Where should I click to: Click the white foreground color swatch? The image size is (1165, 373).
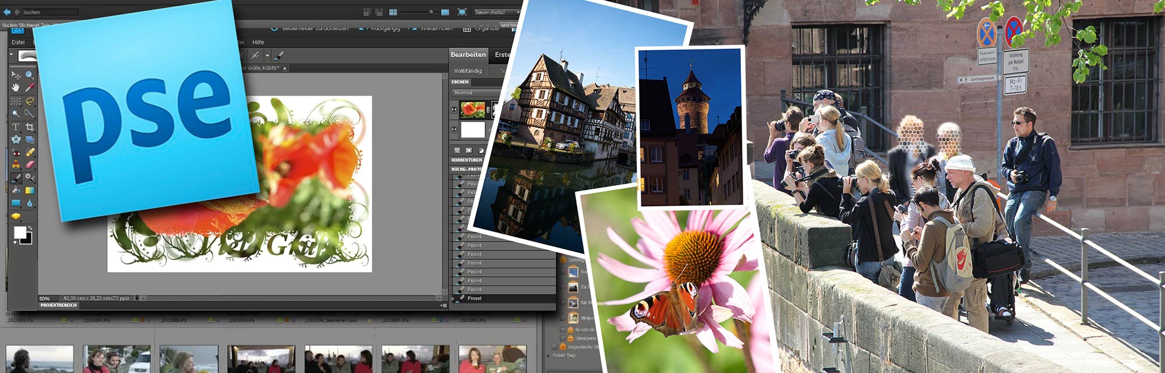(x=20, y=232)
